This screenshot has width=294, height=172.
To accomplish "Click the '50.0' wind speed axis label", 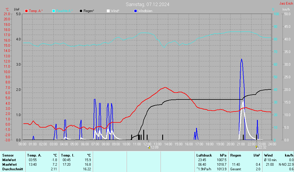I will (287, 14).
